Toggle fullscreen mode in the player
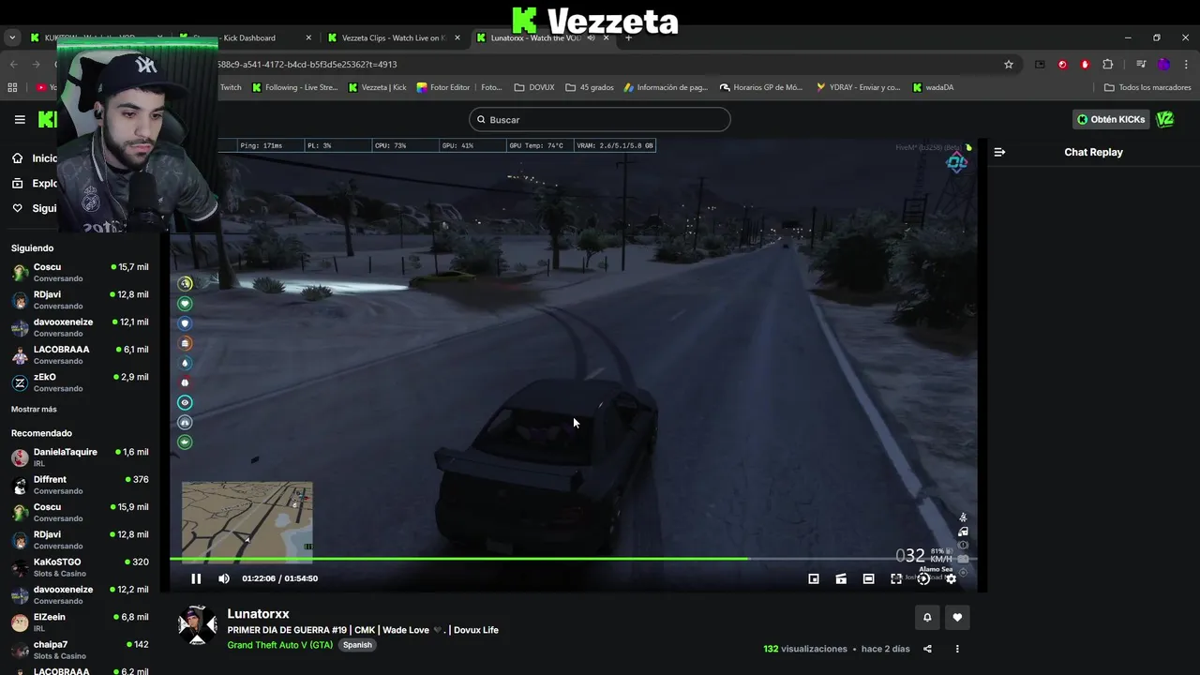The height and width of the screenshot is (675, 1200). (896, 578)
